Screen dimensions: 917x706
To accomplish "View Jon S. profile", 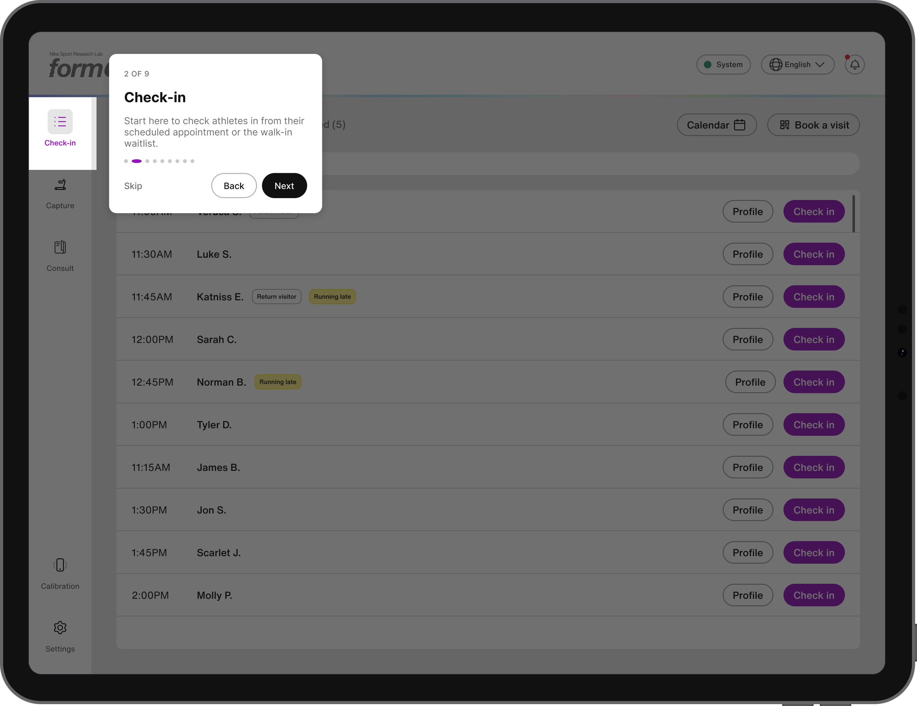I will click(x=748, y=510).
